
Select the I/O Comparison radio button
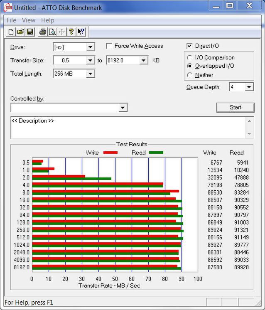click(x=189, y=57)
